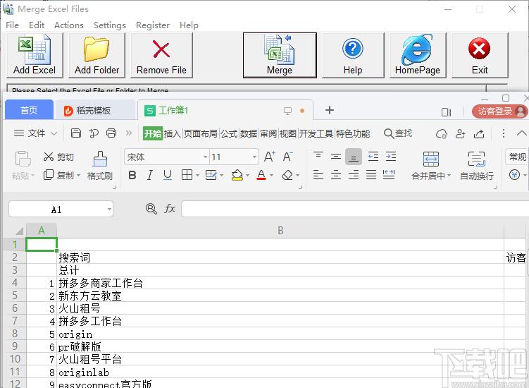Align text to vertical middle
Screen dimensions: 529x388
[336, 156]
